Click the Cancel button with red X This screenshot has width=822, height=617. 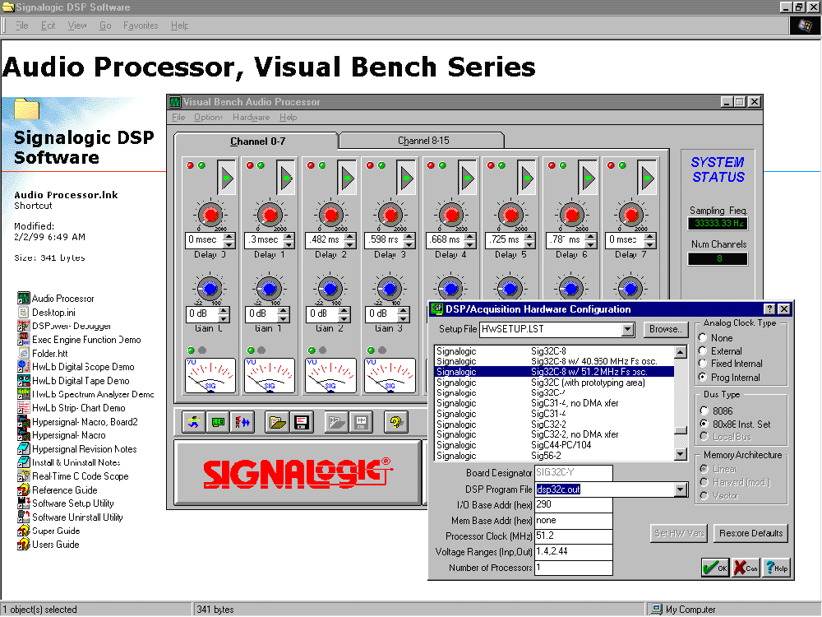(x=746, y=568)
